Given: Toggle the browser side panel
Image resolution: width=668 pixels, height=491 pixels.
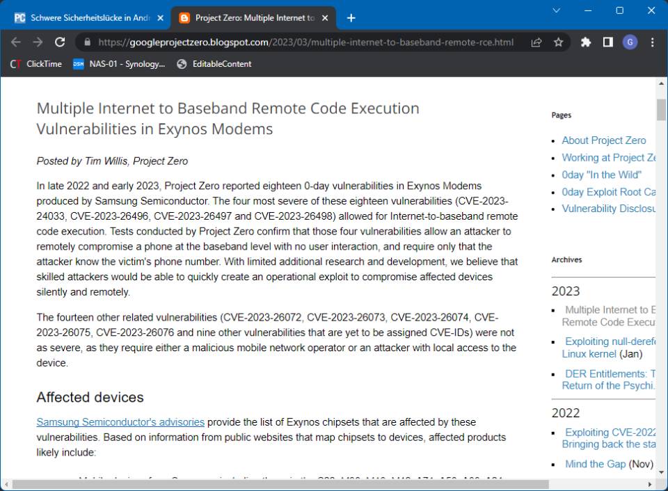Looking at the screenshot, I should coord(608,42).
